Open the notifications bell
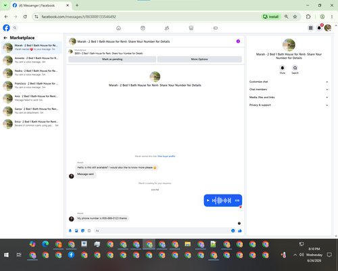Screen dimensions: 338x271 319,28
